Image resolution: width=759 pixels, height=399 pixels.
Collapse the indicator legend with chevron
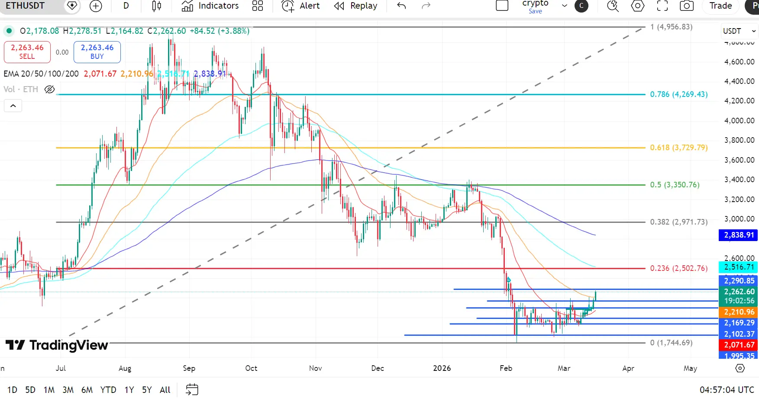[x=13, y=106]
